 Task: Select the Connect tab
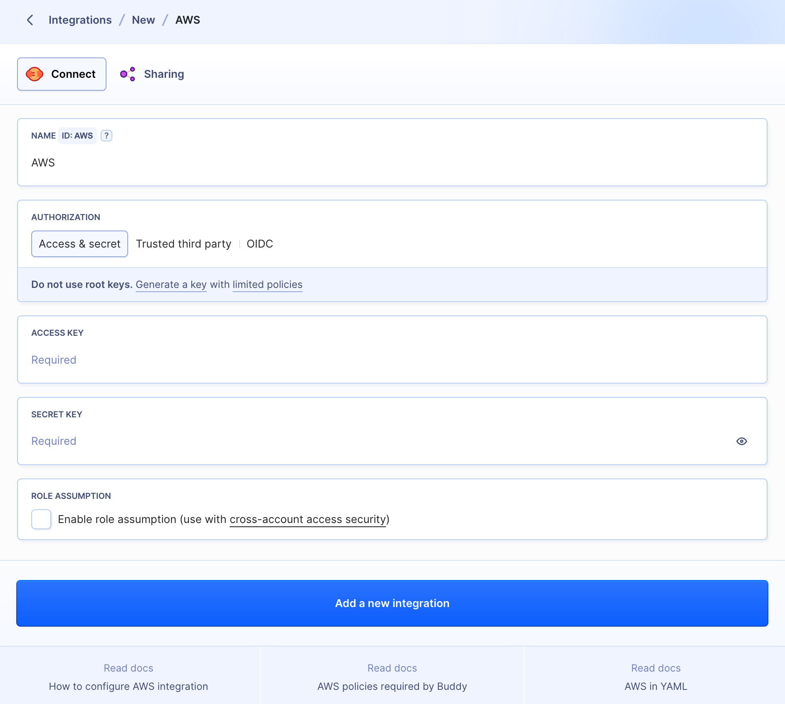(x=62, y=74)
